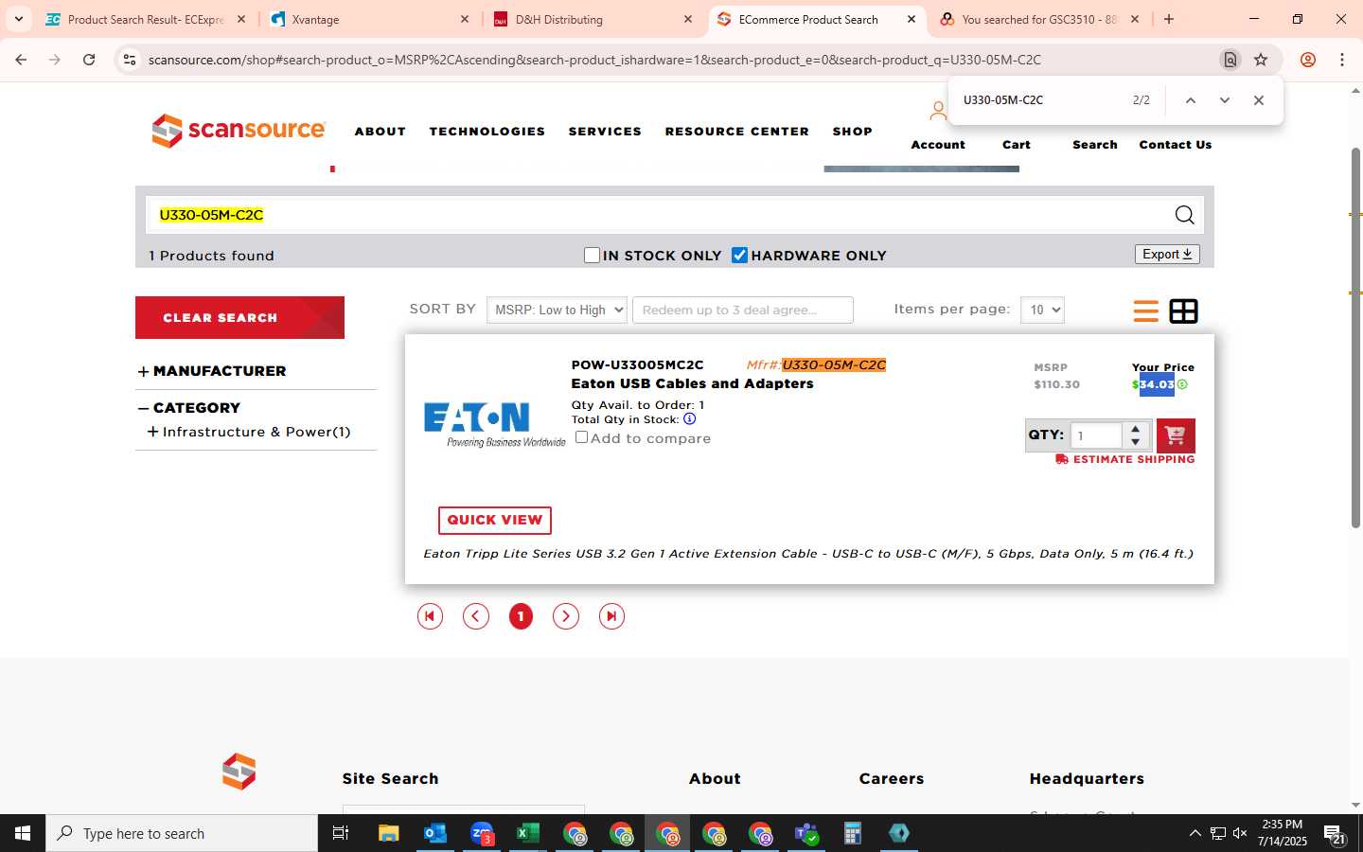
Task: Open the Cart link in the header
Action: click(1017, 145)
